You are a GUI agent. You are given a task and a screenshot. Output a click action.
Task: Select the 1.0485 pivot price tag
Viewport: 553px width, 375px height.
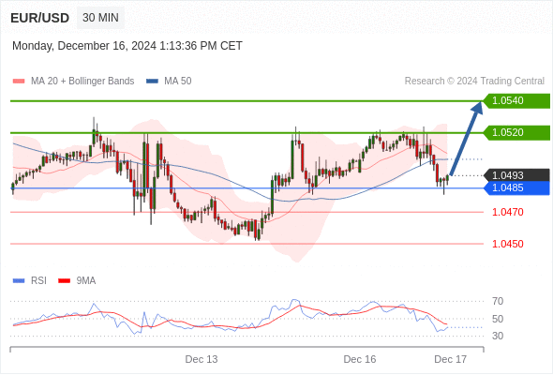point(516,188)
